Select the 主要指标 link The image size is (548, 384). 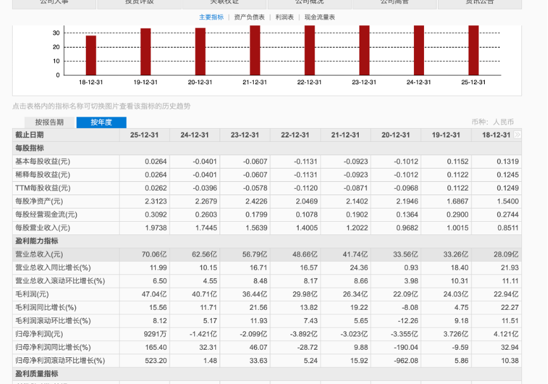pyautogui.click(x=211, y=17)
